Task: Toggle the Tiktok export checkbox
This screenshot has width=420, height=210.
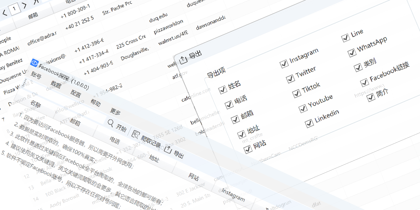Action: [297, 93]
